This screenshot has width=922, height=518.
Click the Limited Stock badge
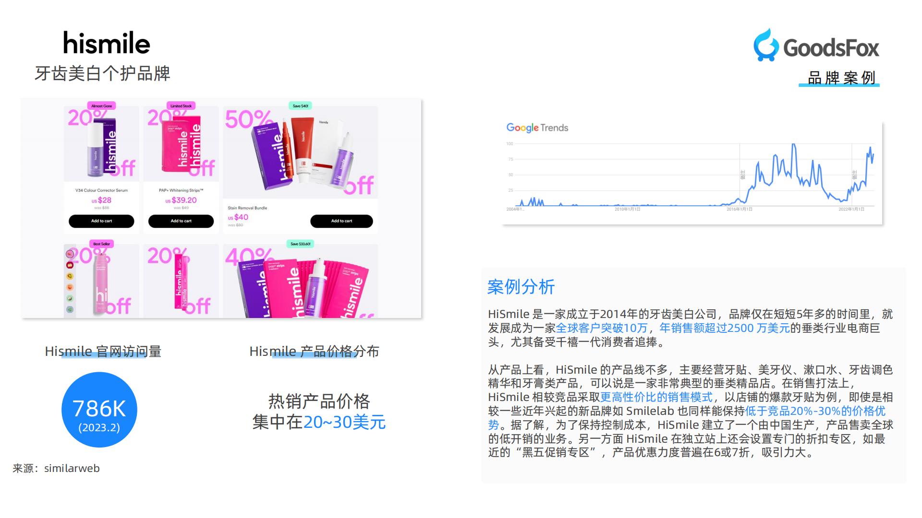(x=181, y=106)
